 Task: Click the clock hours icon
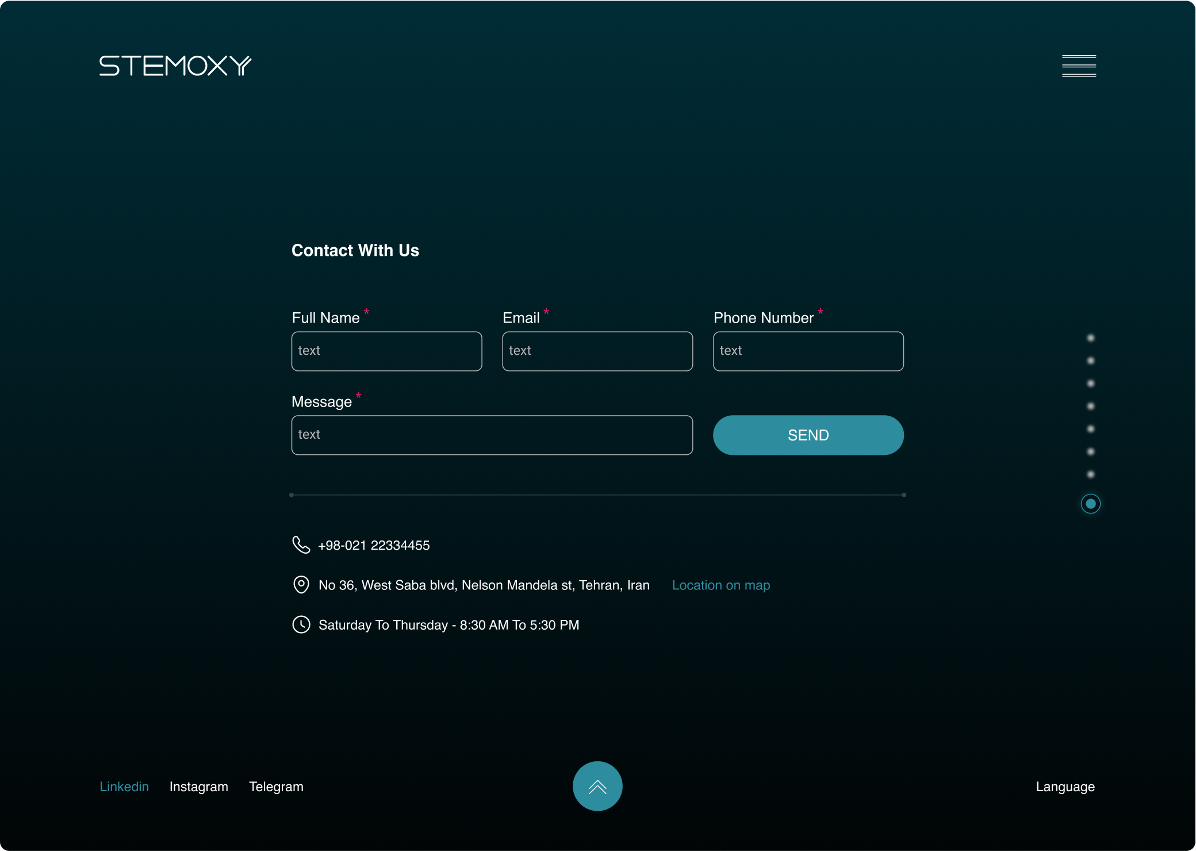tap(301, 624)
